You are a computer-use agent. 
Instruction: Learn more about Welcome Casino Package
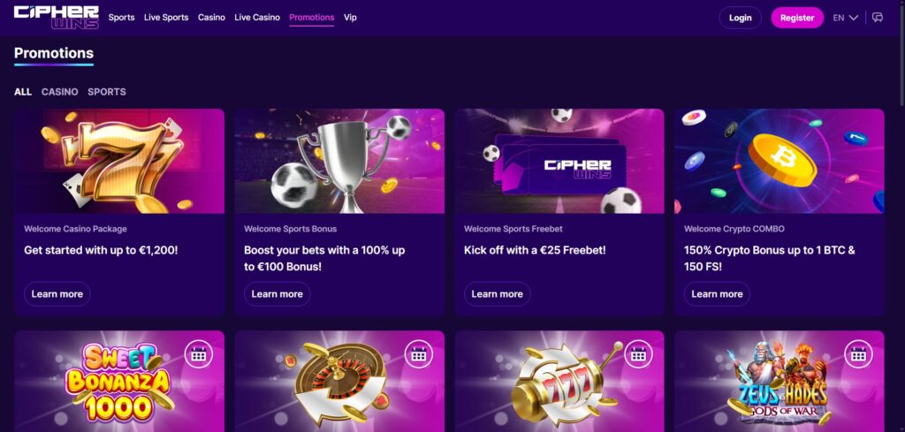click(x=57, y=293)
